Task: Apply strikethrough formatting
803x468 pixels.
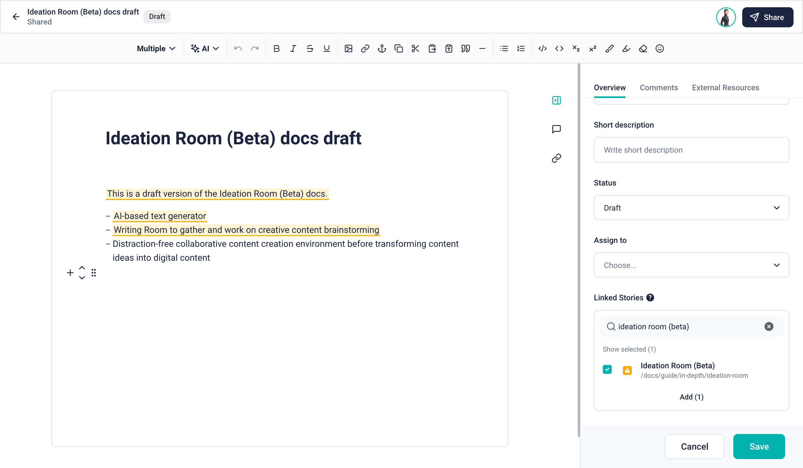Action: coord(310,48)
